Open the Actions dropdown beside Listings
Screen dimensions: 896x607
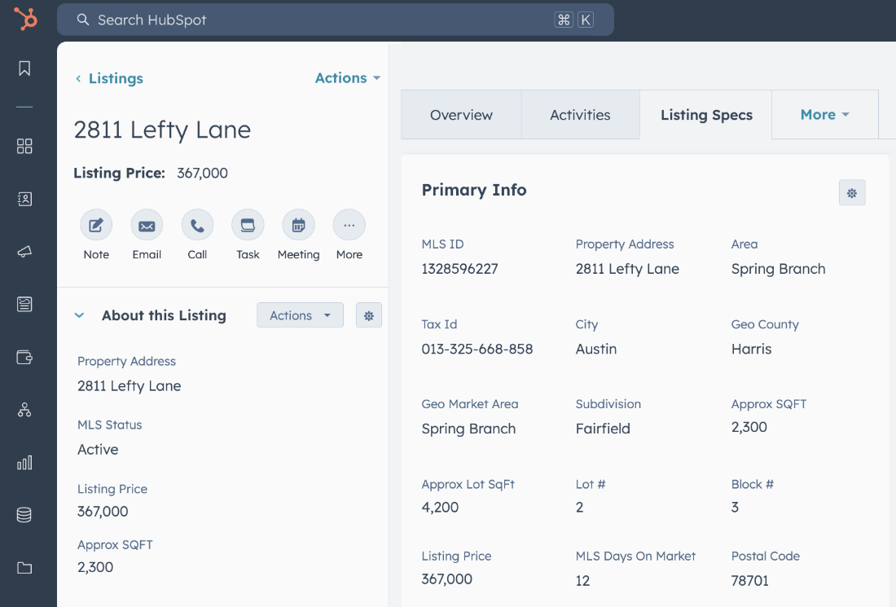coord(348,78)
